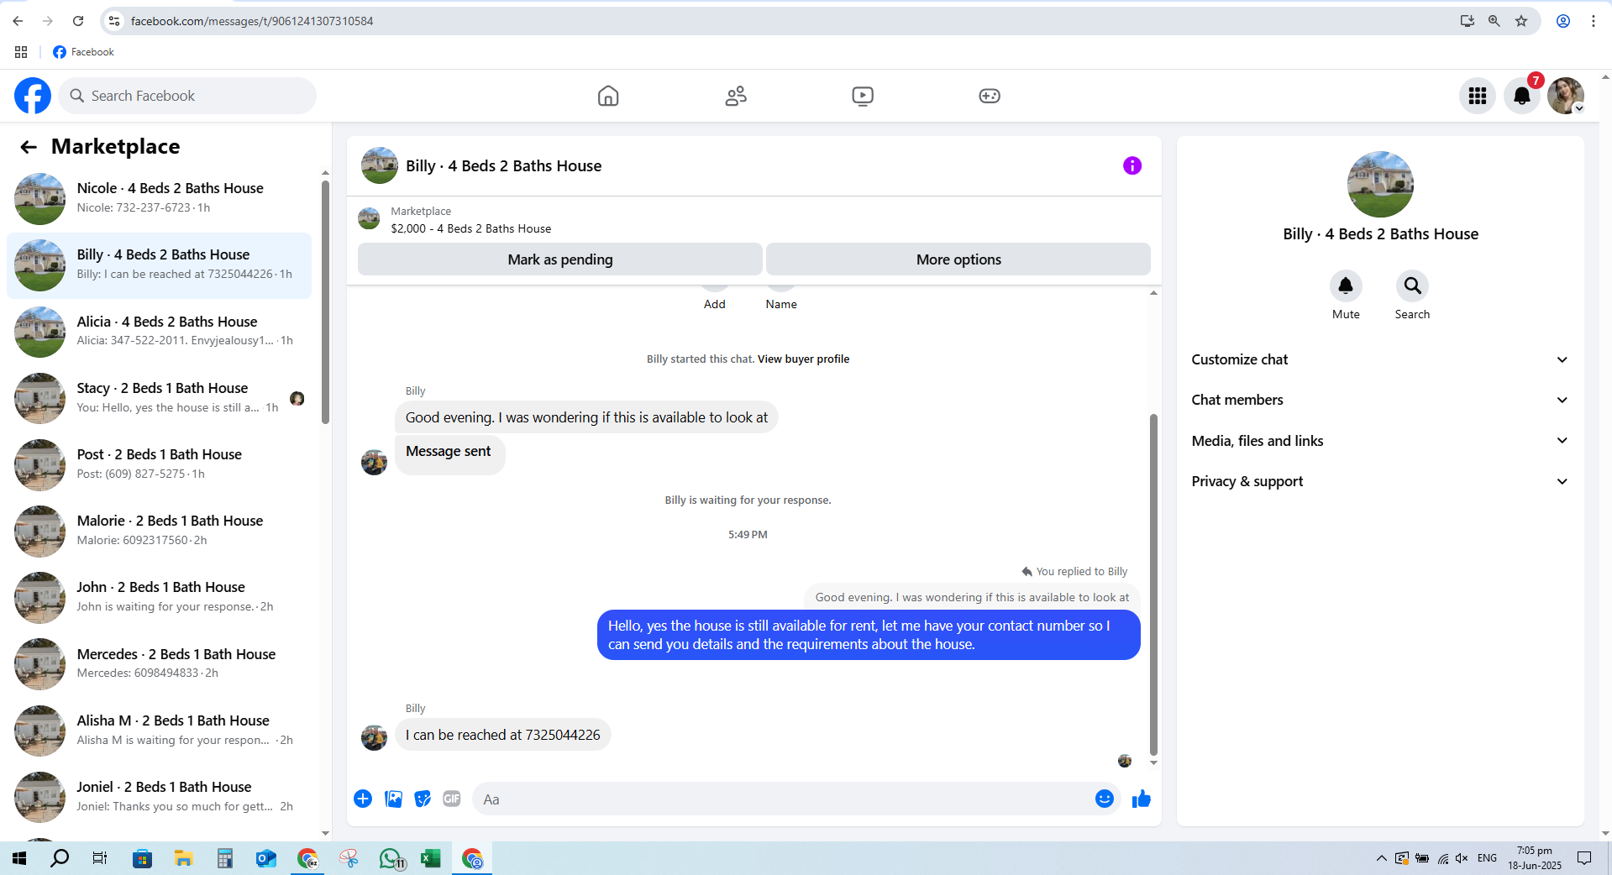This screenshot has width=1612, height=875.
Task: Open Post 2 Beds 1 Bath conversation
Action: (x=160, y=464)
